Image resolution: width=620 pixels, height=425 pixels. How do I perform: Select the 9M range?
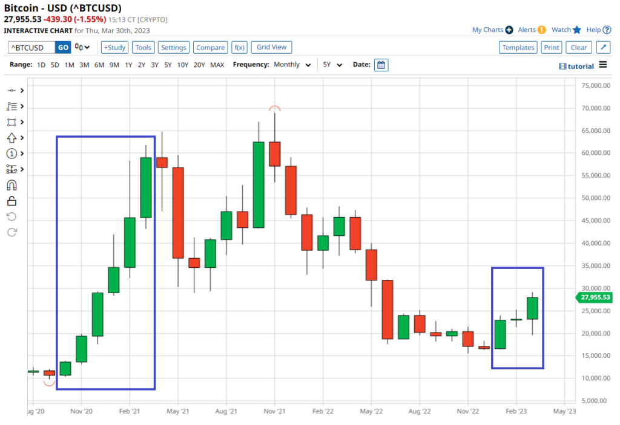[x=114, y=65]
